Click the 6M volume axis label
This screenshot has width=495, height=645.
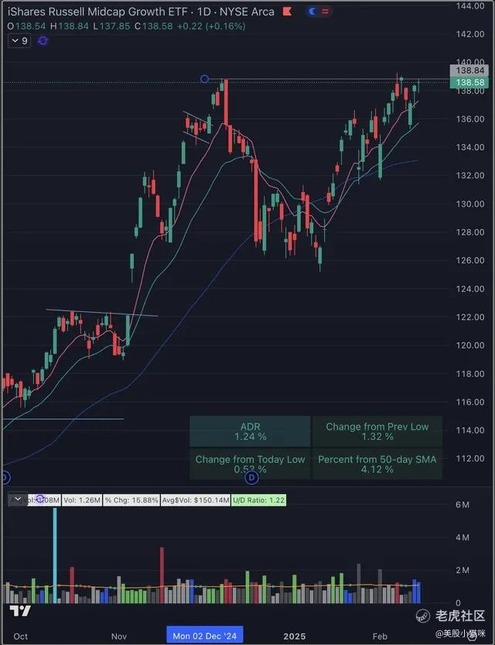point(463,505)
